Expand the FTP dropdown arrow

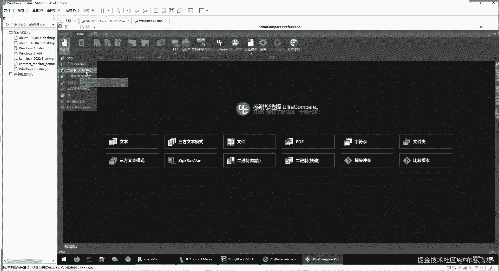(176, 53)
